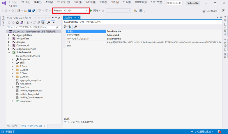Click the feedback icon next to Live Share
This screenshot has height=134, width=228.
(223, 11)
